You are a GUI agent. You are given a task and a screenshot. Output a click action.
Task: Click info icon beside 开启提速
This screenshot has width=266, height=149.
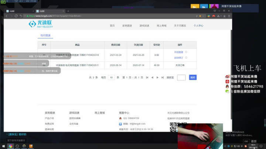click(186, 52)
